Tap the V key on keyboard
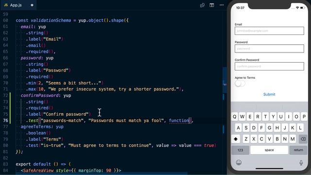311x175 pixels. pyautogui.click(x=269, y=139)
